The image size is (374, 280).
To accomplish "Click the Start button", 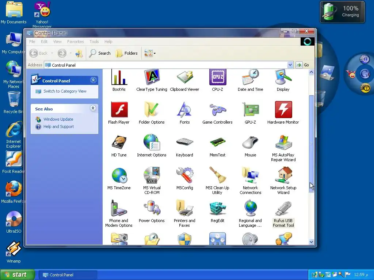I will 17,275.
